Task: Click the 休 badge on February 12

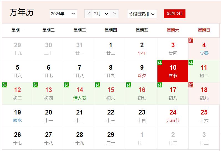Action: tap(4, 85)
